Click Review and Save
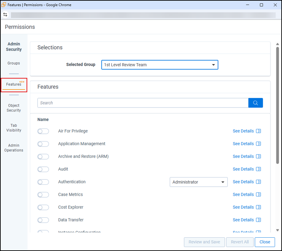 coord(204,242)
